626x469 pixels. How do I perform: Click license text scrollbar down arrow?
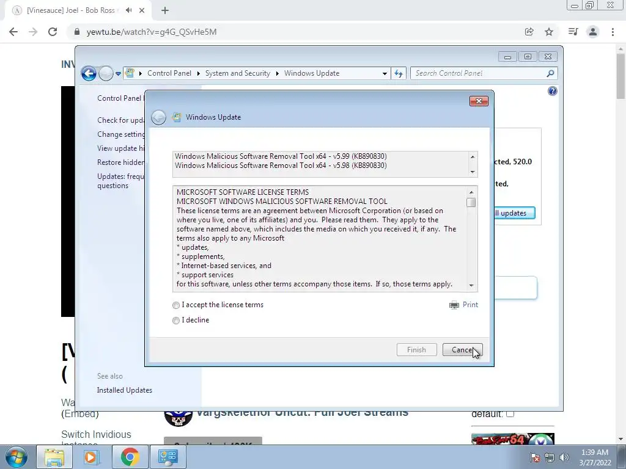tap(471, 286)
